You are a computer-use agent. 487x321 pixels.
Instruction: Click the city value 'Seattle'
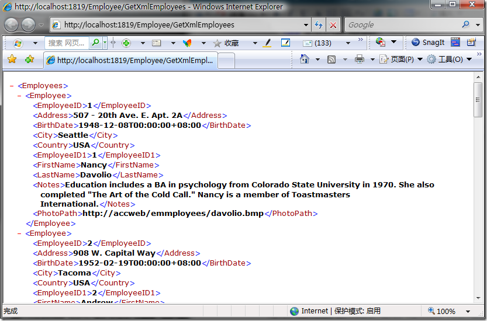(x=73, y=135)
